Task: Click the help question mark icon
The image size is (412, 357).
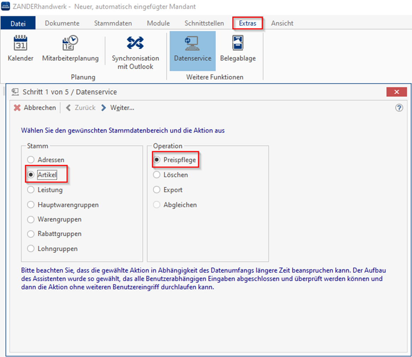Action: click(x=399, y=108)
